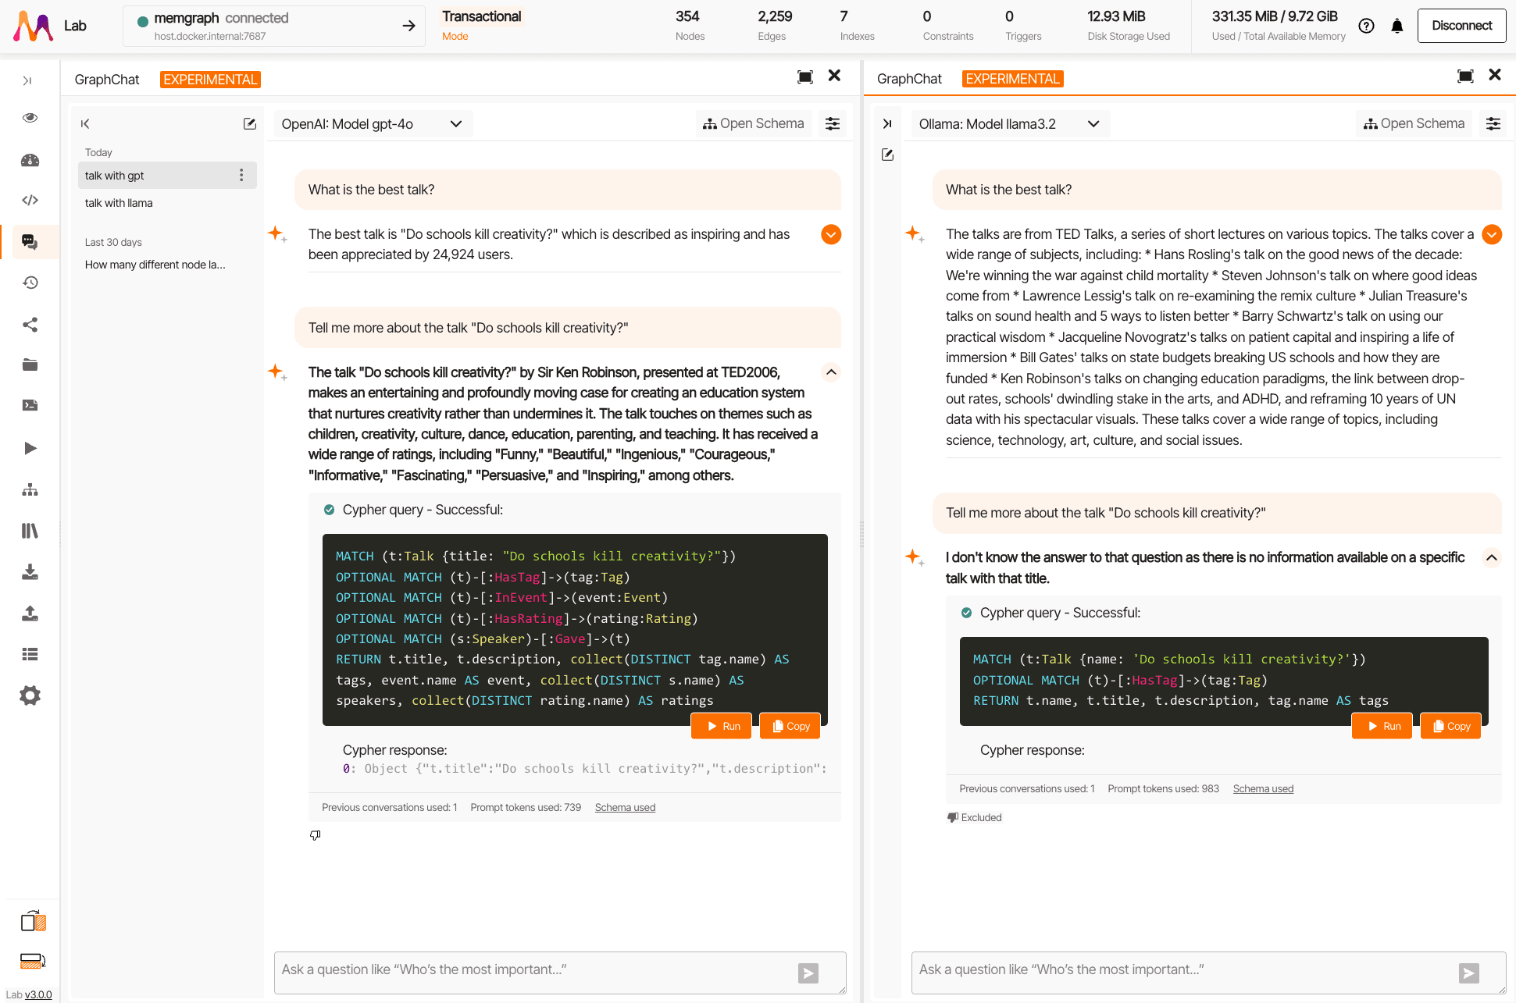
Task: Open settings gear in sidebar
Action: 30,695
